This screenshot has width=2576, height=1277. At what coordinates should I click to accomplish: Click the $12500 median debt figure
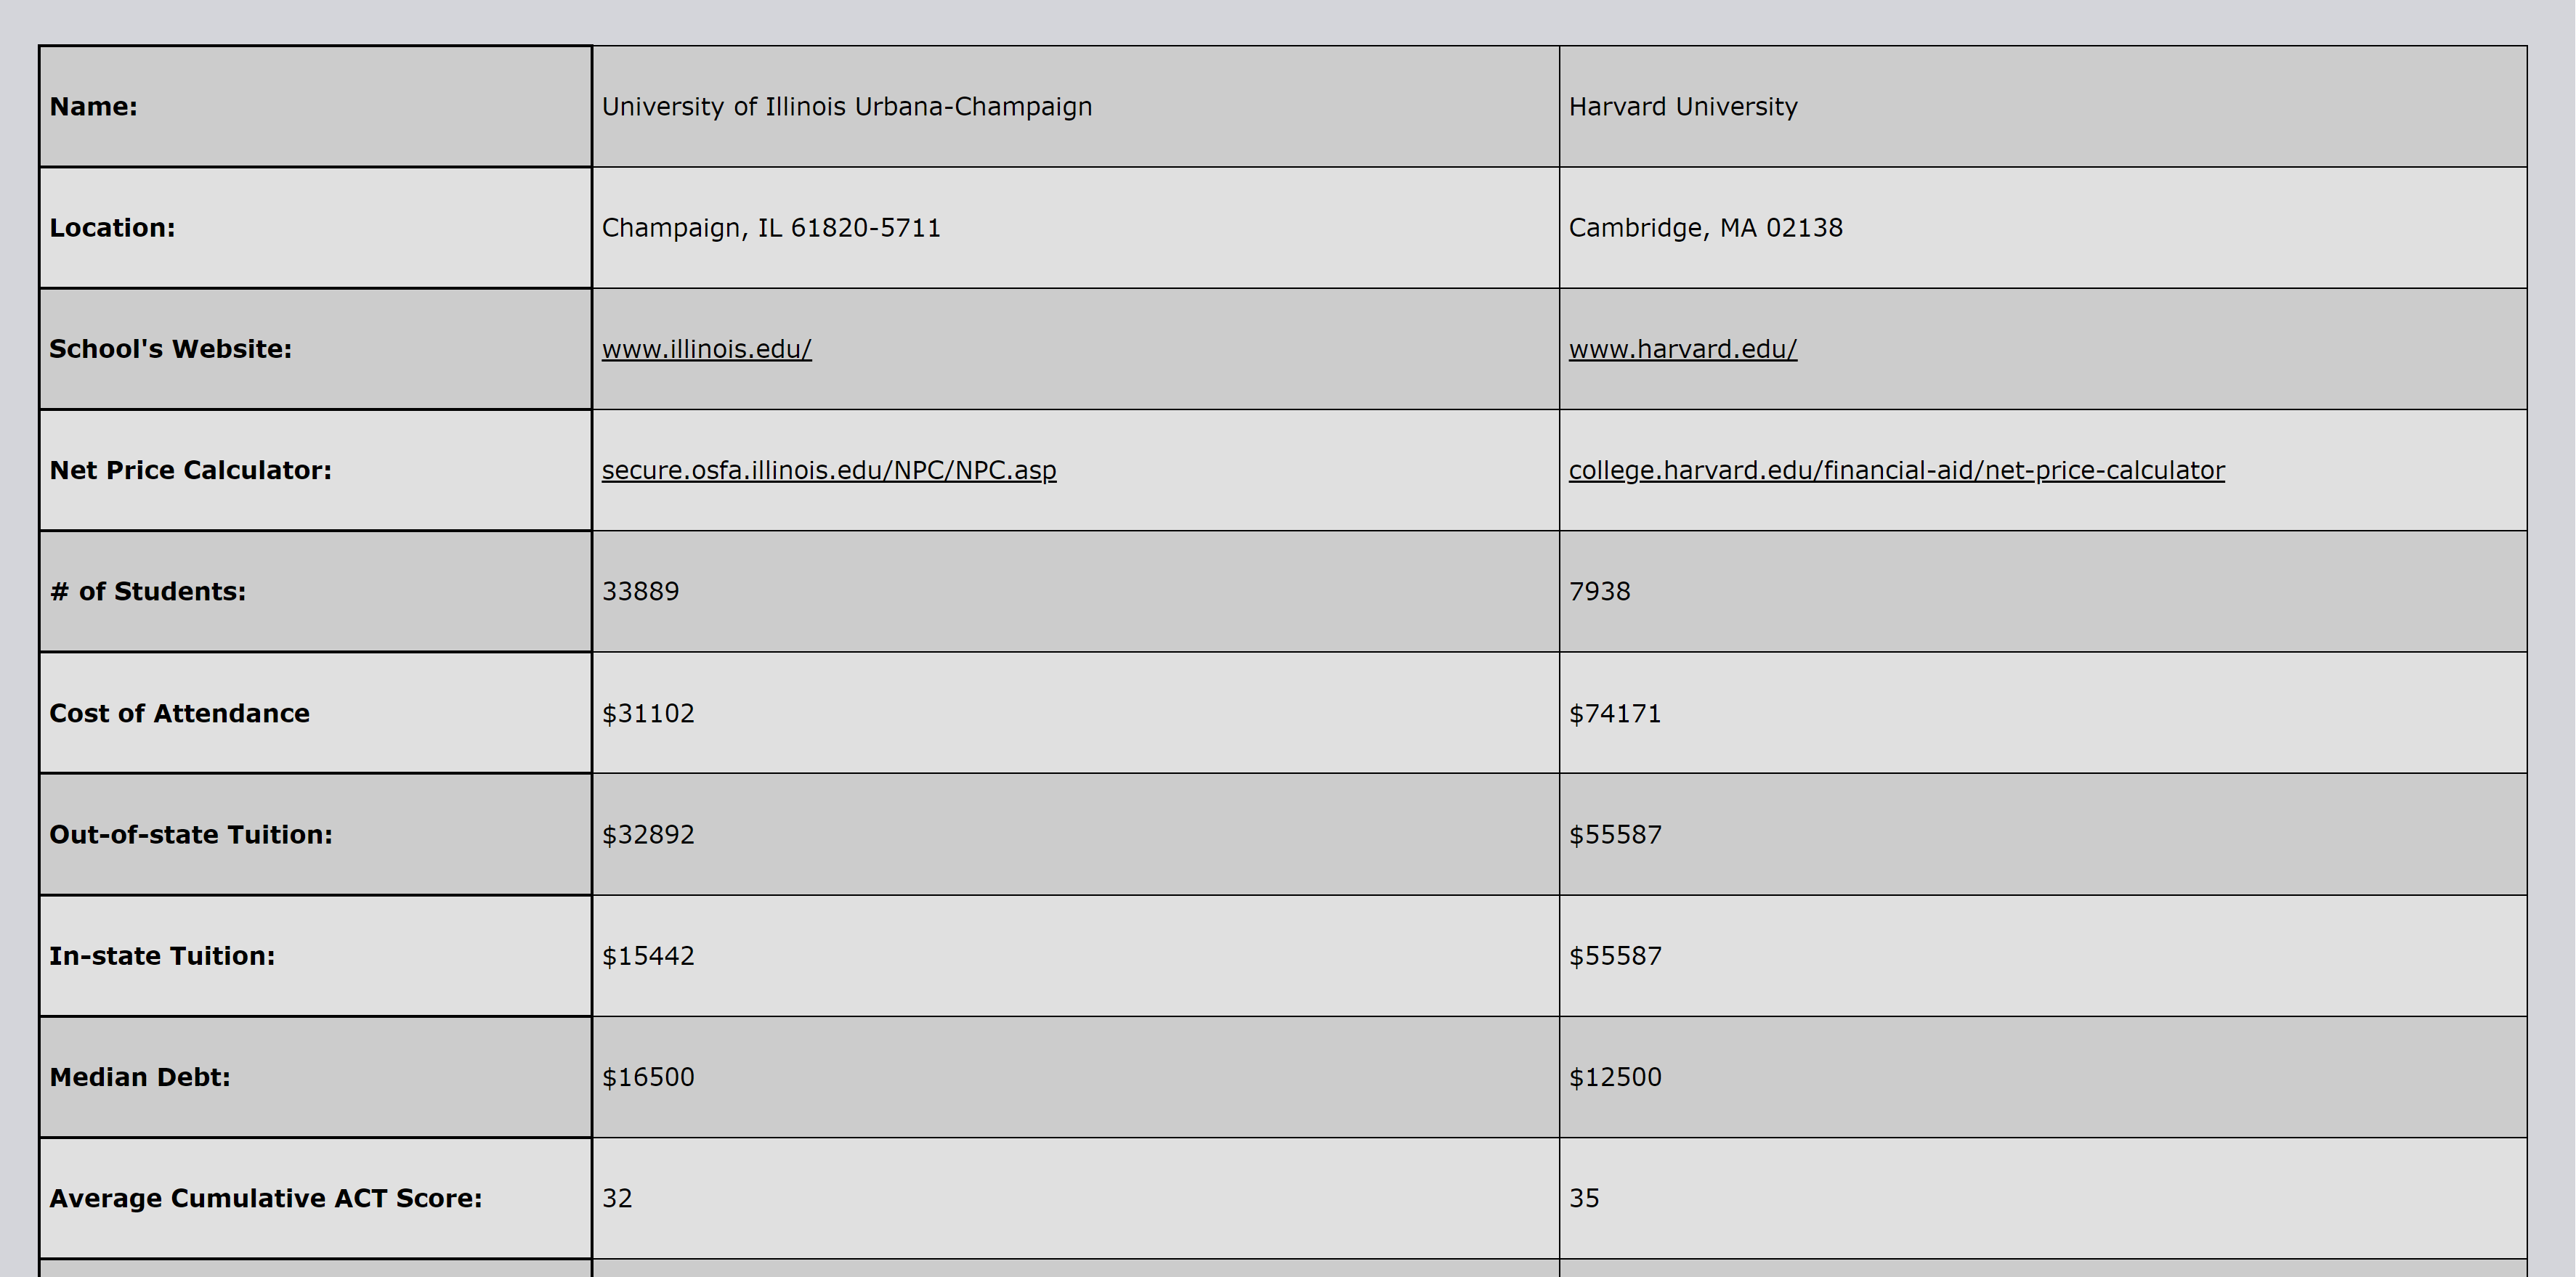point(1614,1077)
